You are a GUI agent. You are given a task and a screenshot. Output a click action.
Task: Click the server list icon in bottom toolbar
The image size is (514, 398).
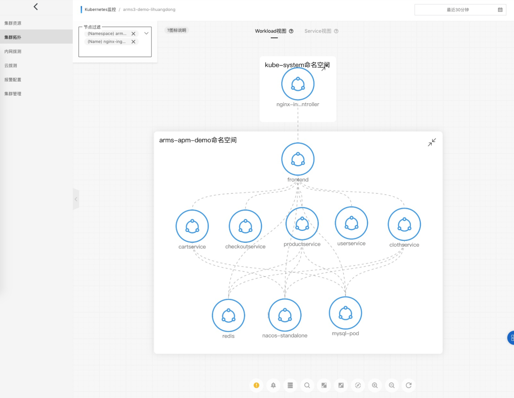point(290,385)
